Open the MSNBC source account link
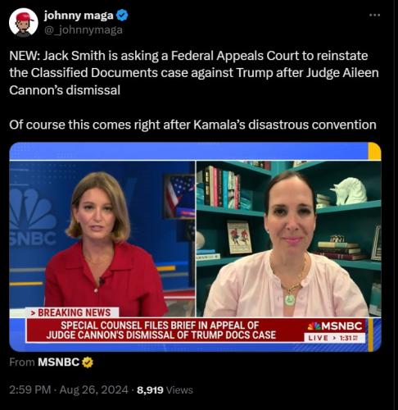 (x=58, y=362)
